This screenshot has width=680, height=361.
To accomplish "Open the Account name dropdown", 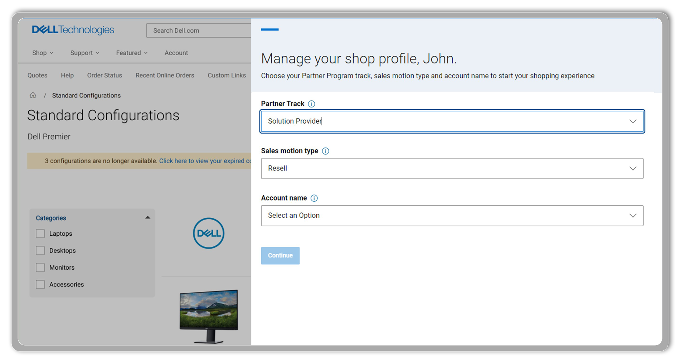I will point(452,216).
